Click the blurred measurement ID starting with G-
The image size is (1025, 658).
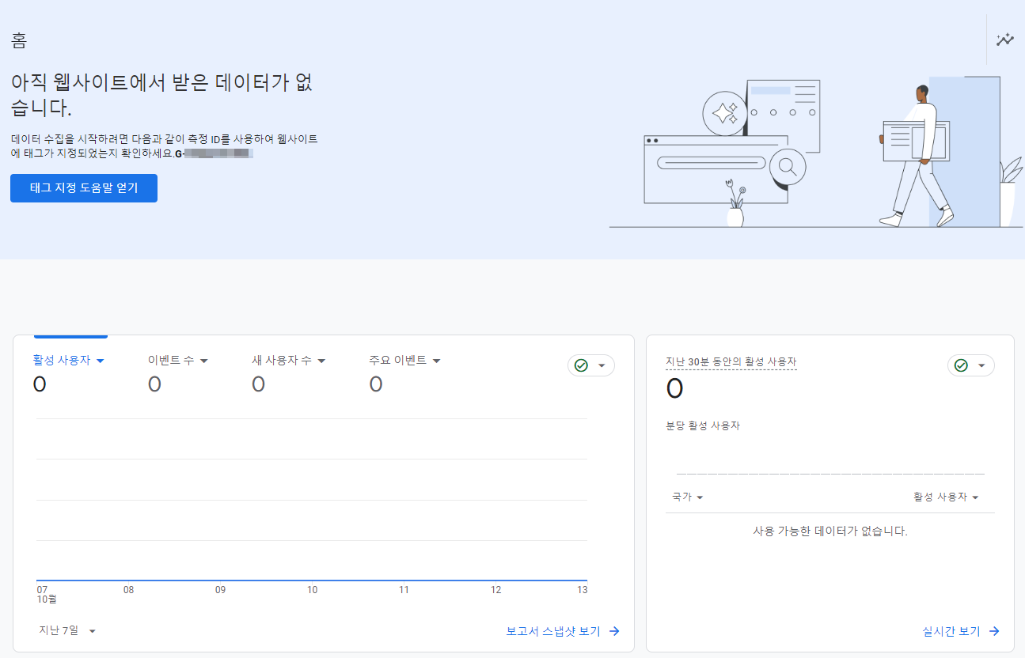click(x=214, y=153)
